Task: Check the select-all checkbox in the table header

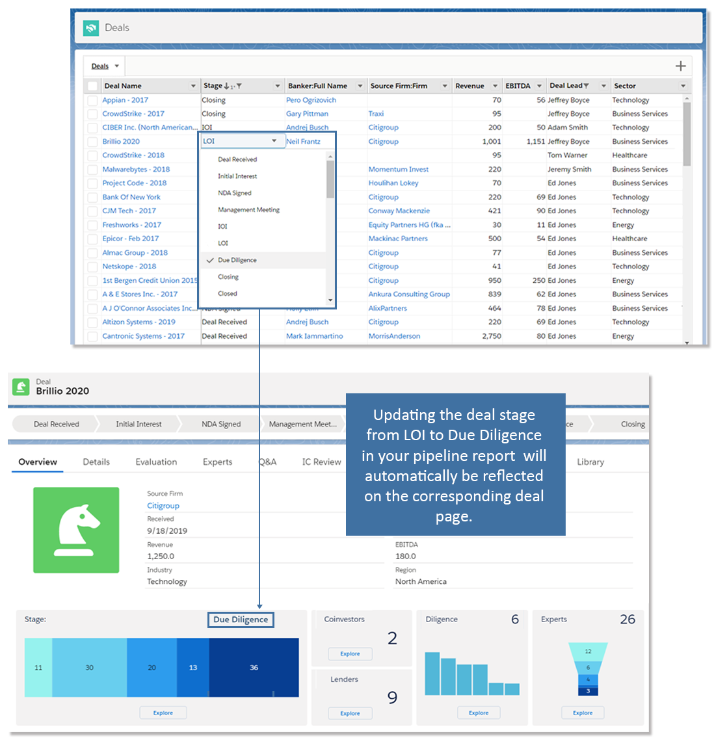Action: point(91,85)
